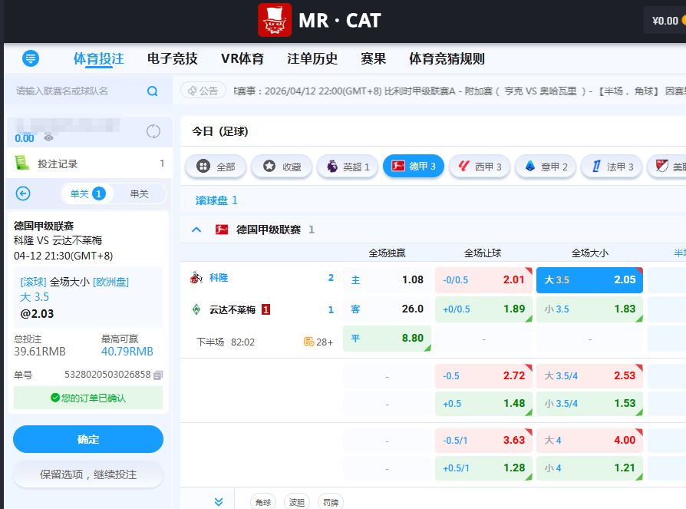Expand more markets with double chevron
The width and height of the screenshot is (686, 509).
coord(219,501)
